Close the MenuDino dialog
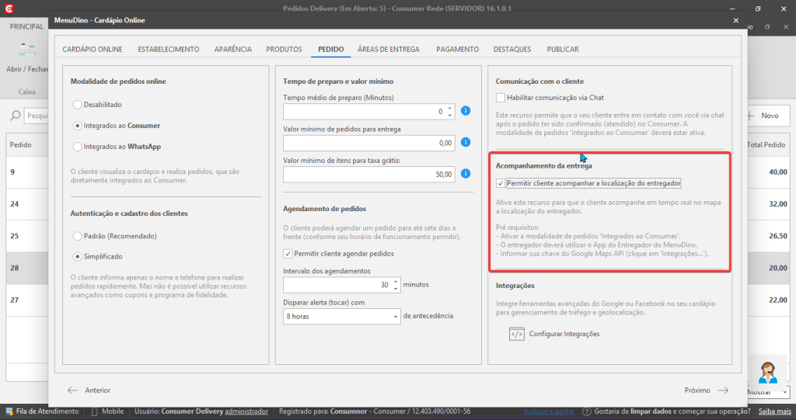This screenshot has width=796, height=420. (735, 20)
